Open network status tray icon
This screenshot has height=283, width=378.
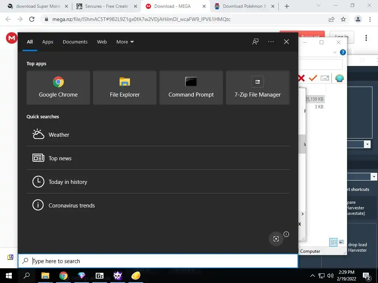(322, 276)
